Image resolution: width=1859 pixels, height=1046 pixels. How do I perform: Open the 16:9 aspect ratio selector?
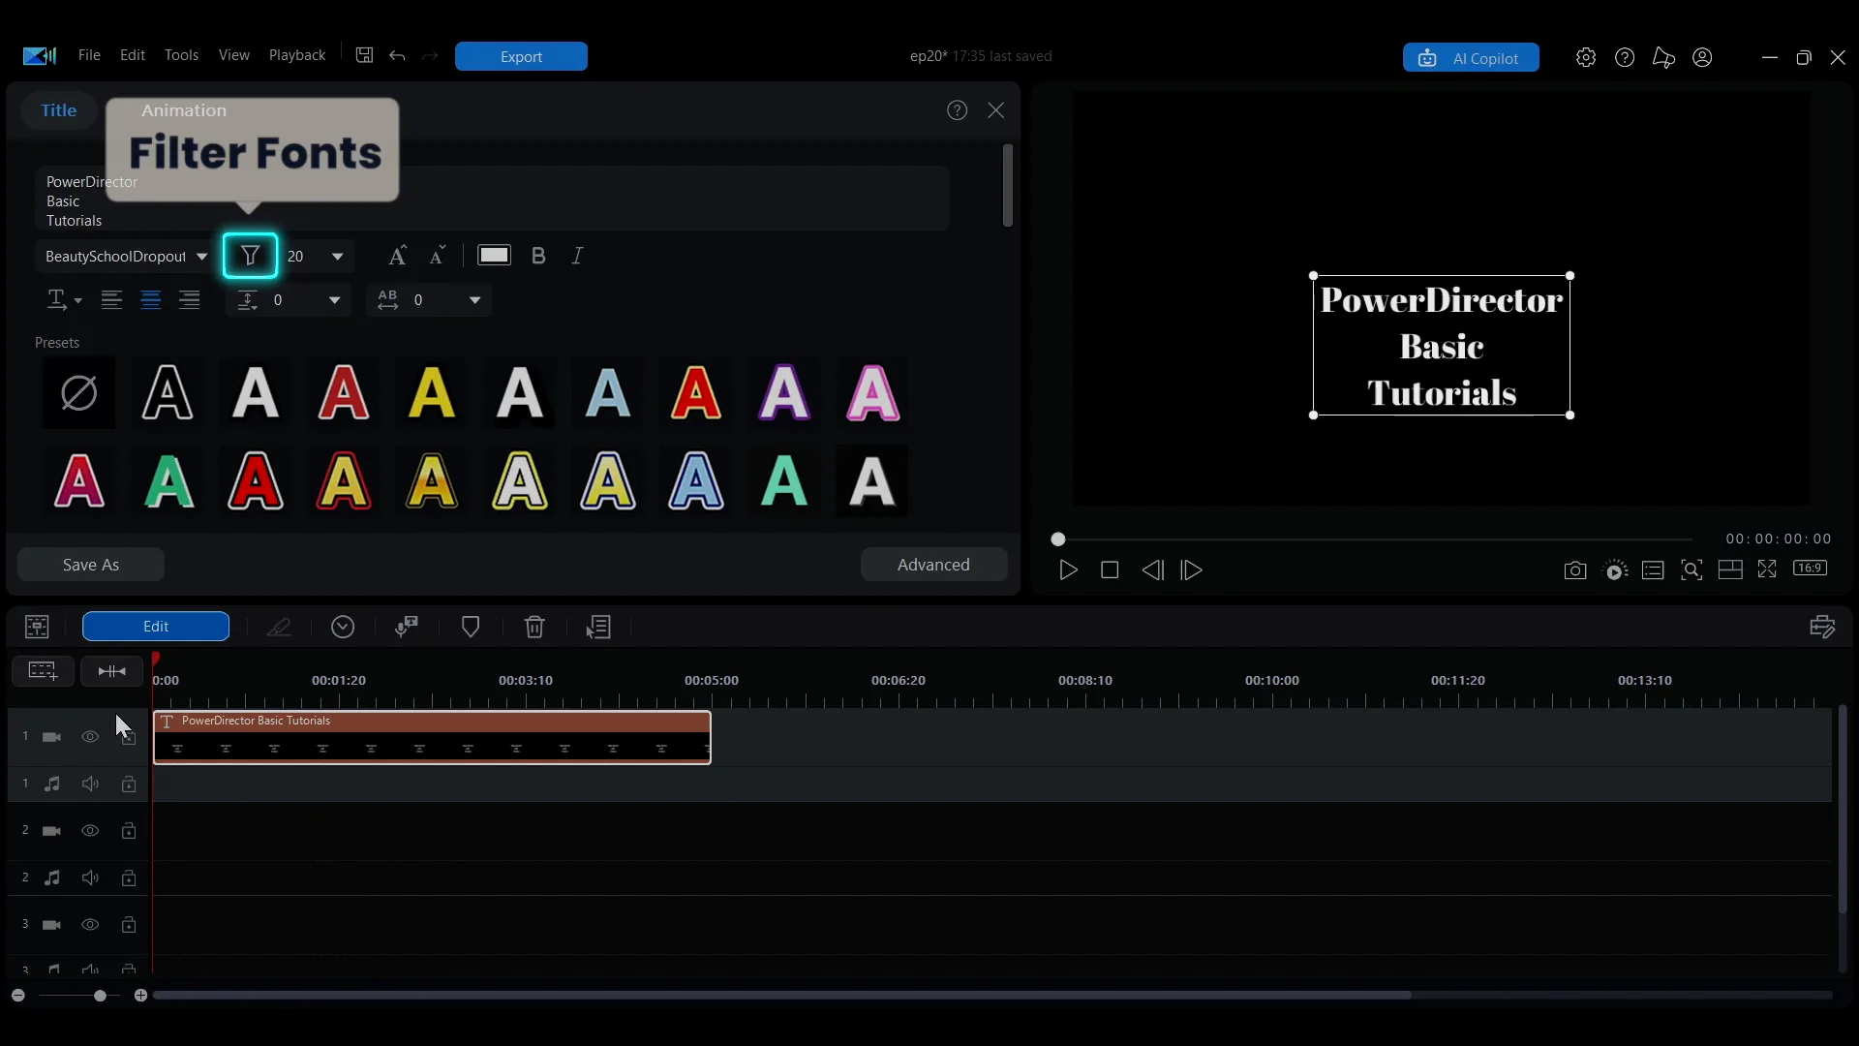tap(1811, 569)
